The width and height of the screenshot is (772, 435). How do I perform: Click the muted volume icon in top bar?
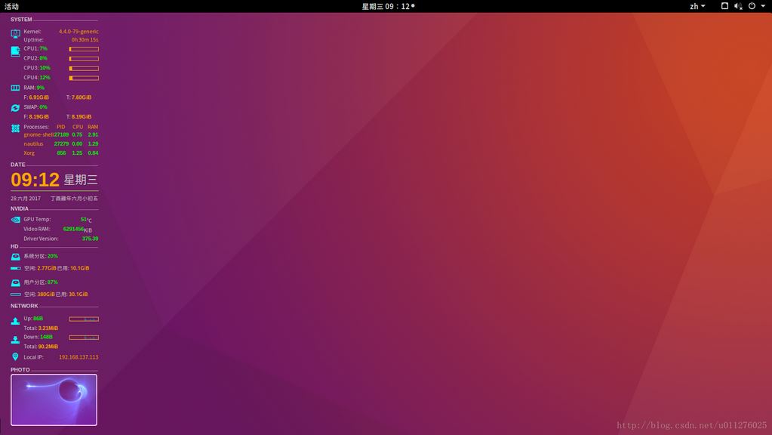point(738,6)
